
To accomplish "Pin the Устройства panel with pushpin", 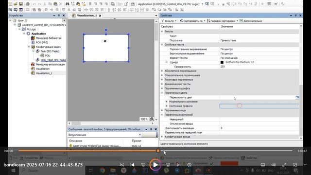I will pyautogui.click(x=59, y=15).
